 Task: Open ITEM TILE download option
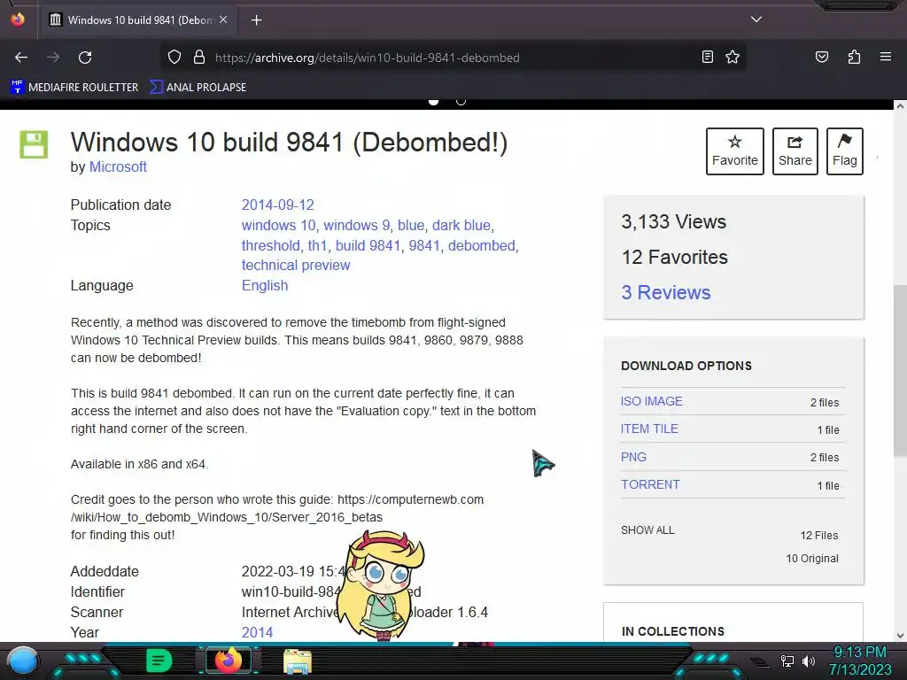coord(649,429)
